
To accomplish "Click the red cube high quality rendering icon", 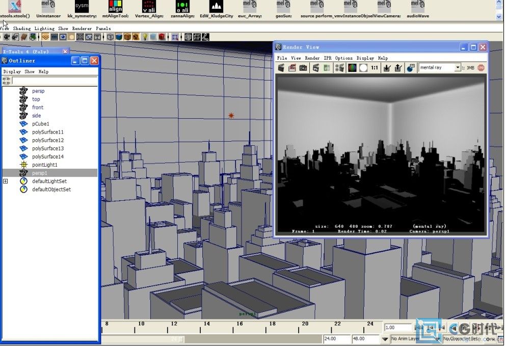I will pos(162,37).
